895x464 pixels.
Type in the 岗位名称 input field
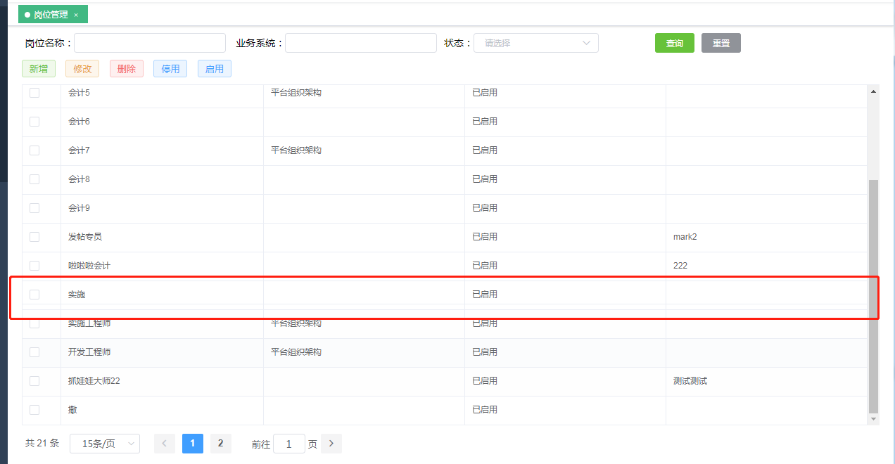(x=149, y=43)
